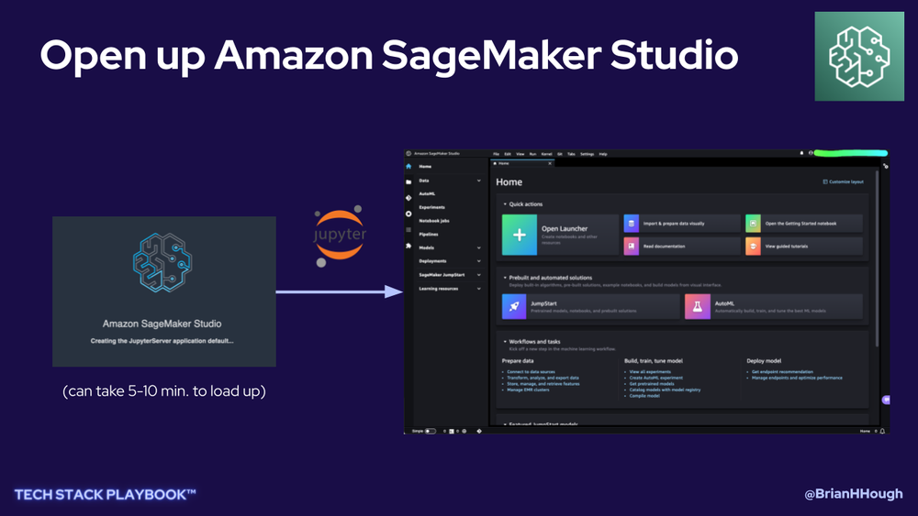Collapse the Workflows and tasks section
The height and width of the screenshot is (516, 918).
pyautogui.click(x=505, y=341)
